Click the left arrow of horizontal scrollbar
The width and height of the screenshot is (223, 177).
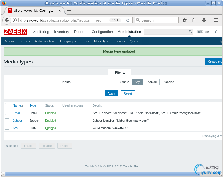click(3, 174)
